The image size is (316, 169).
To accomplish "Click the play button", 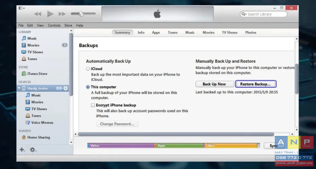I will pyautogui.click(x=50, y=14).
